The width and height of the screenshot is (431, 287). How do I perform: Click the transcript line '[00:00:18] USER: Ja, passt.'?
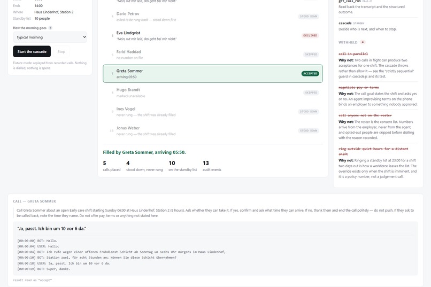pyautogui.click(x=64, y=263)
